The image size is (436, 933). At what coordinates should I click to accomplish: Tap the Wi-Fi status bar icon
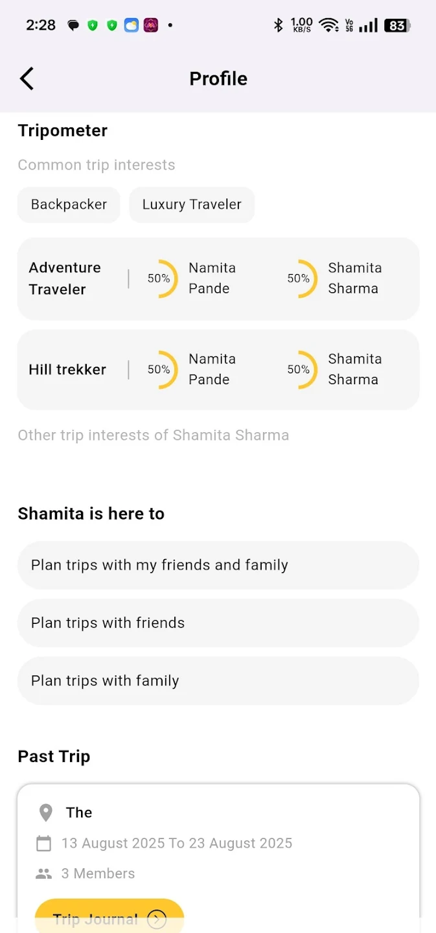pos(329,25)
